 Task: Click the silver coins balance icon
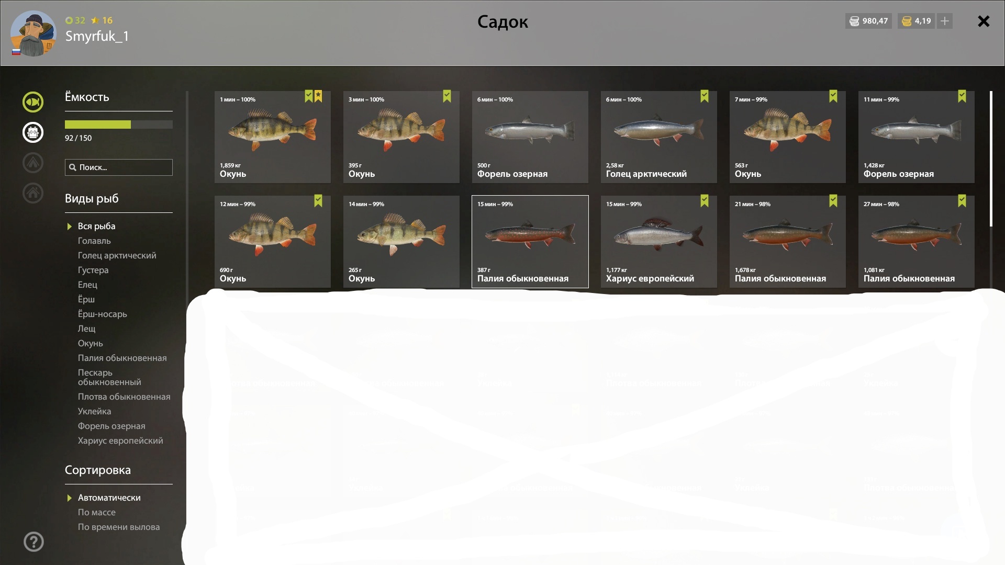click(x=854, y=21)
